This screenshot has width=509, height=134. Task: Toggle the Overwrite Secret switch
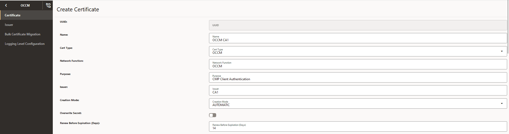click(x=212, y=115)
